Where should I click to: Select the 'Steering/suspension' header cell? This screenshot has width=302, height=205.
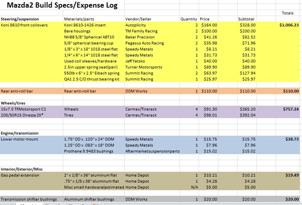31,19
